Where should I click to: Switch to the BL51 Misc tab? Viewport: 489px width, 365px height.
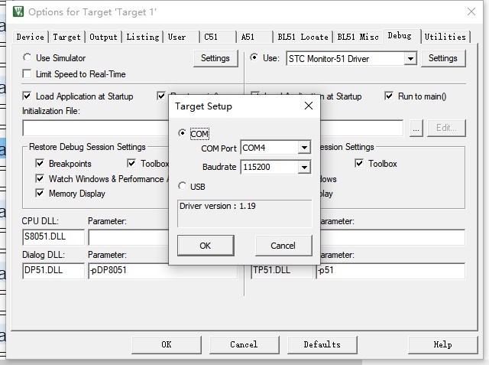coord(358,37)
